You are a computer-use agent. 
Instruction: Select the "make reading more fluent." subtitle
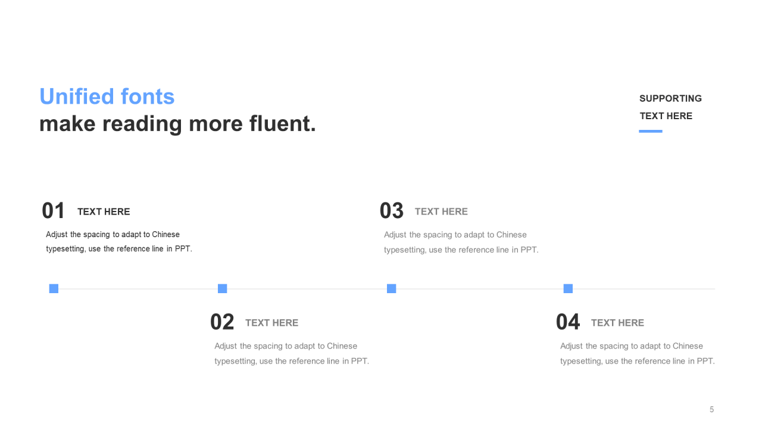click(177, 124)
